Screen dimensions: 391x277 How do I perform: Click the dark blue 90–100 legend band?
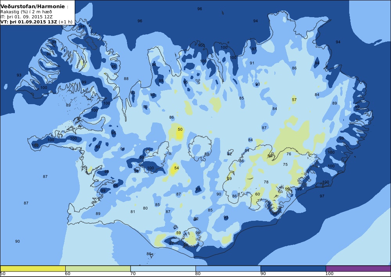click(x=293, y=268)
